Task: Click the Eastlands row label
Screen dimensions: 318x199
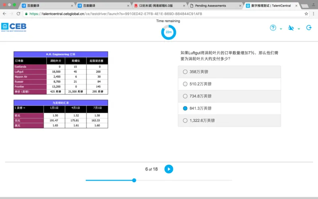Action: pyautogui.click(x=30, y=66)
